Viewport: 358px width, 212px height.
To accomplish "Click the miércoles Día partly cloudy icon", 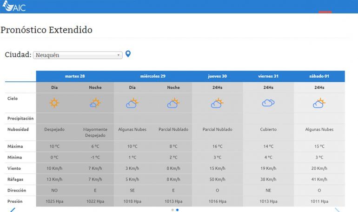I will [x=133, y=103].
